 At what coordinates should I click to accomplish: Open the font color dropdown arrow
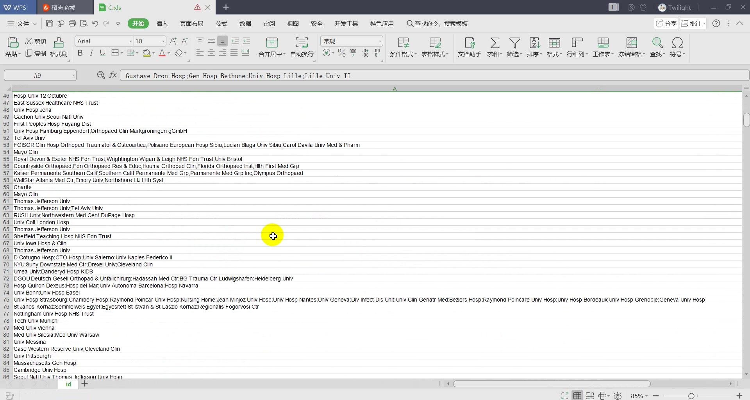pos(169,53)
